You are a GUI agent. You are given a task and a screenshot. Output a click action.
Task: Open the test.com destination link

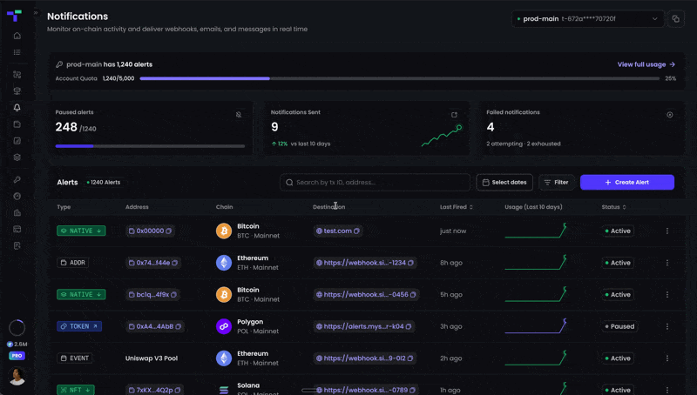coord(337,231)
